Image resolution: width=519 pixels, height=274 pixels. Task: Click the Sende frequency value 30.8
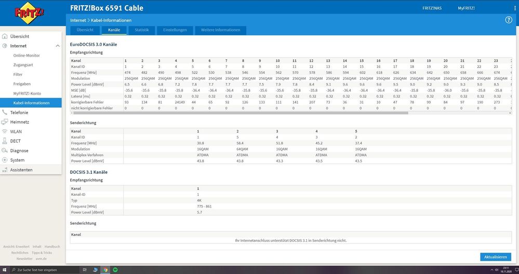pos(200,143)
